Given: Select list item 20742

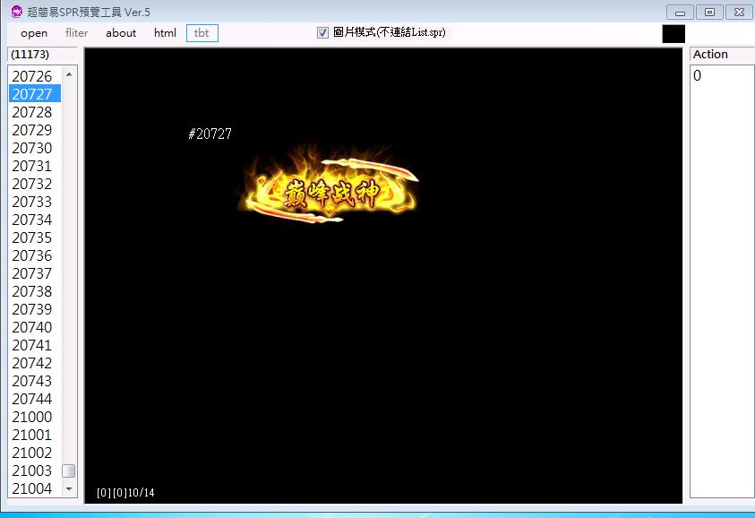Looking at the screenshot, I should point(35,363).
